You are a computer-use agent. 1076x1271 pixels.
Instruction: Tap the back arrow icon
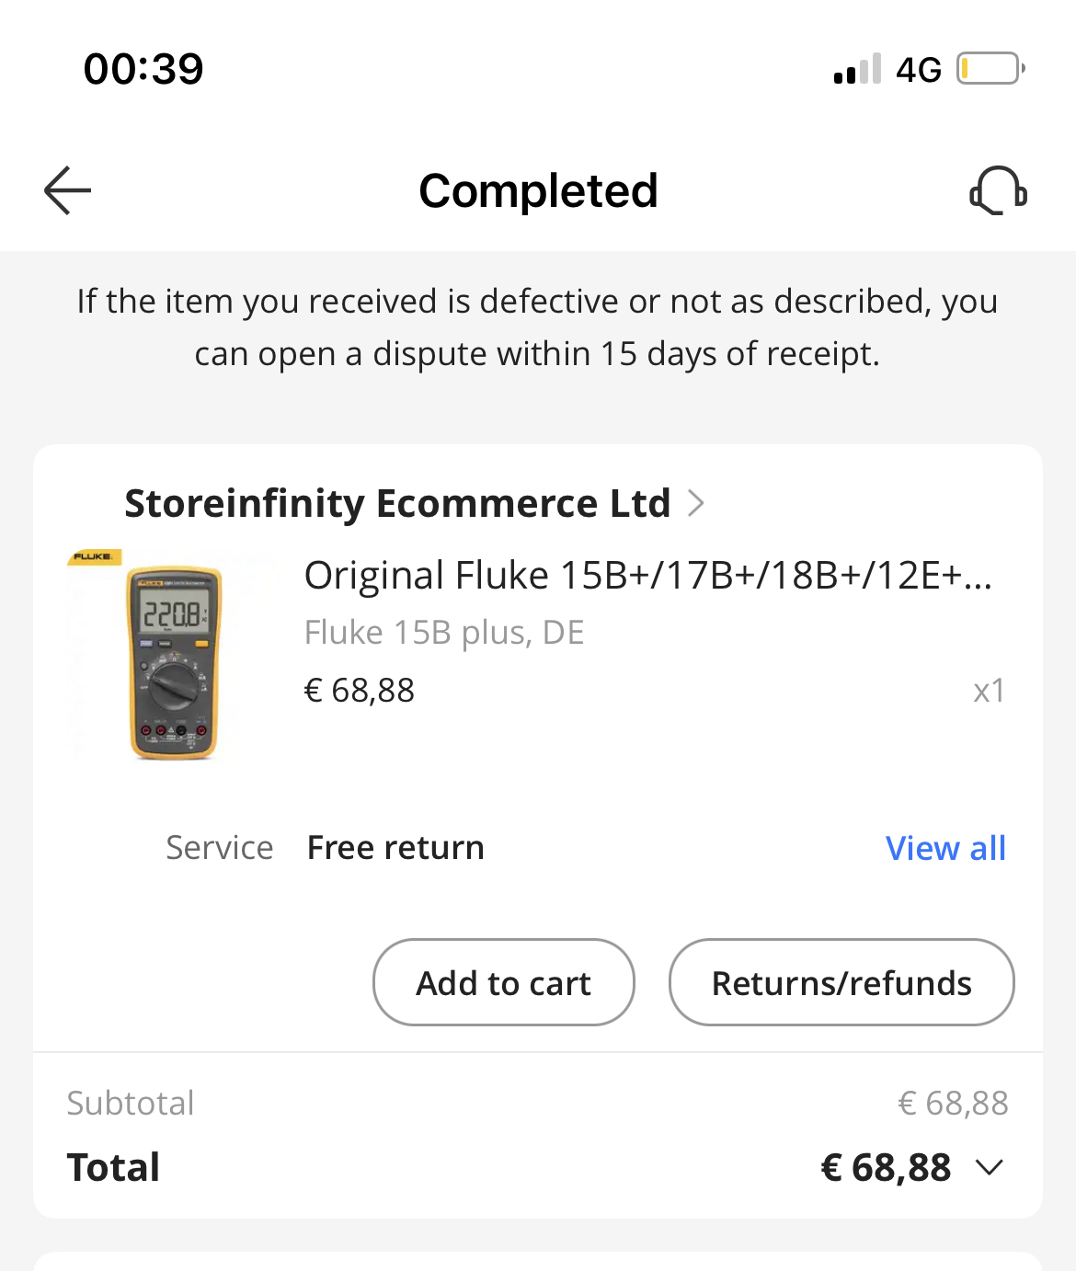click(67, 190)
